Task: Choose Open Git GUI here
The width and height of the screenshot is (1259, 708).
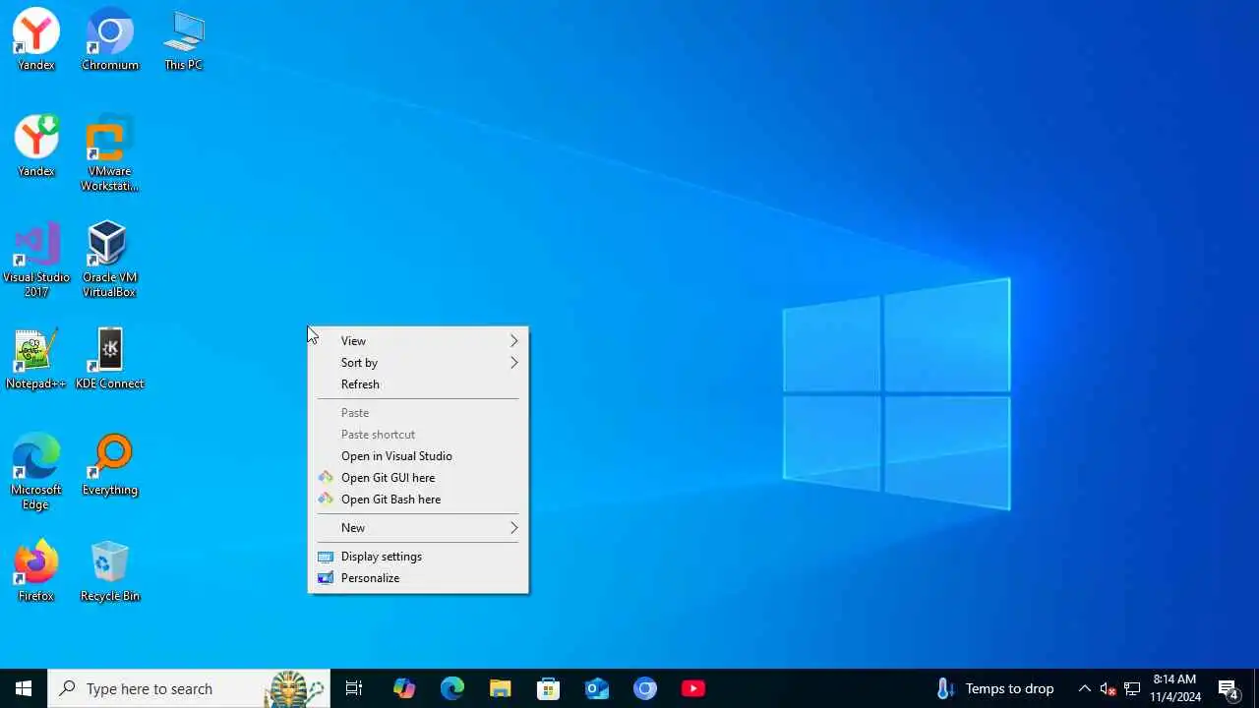Action: pyautogui.click(x=418, y=478)
